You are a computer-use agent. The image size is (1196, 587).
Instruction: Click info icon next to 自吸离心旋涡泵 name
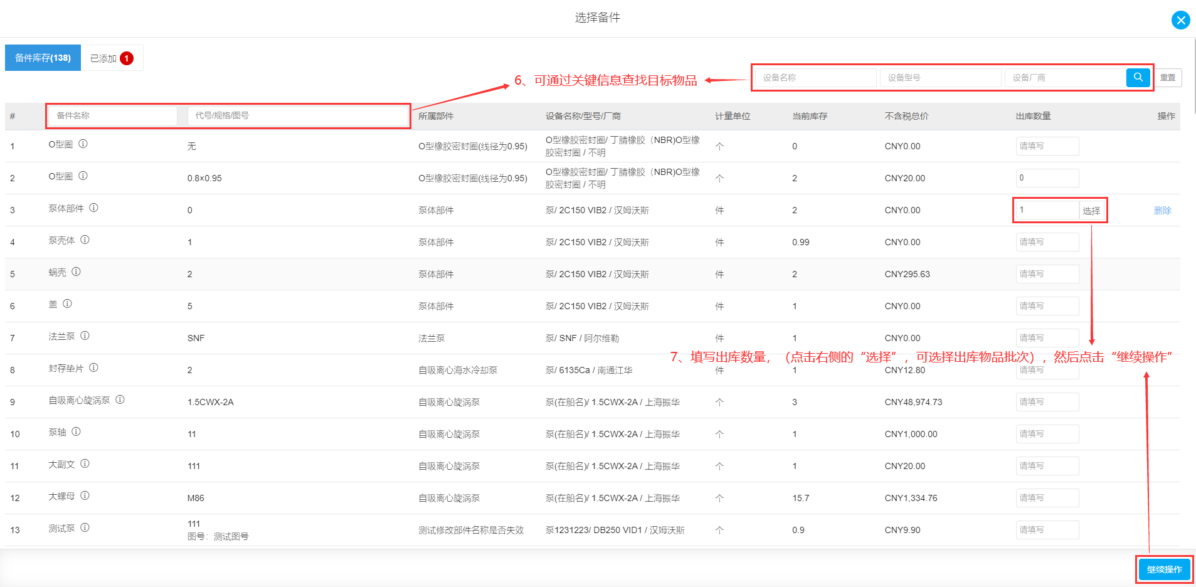[120, 399]
